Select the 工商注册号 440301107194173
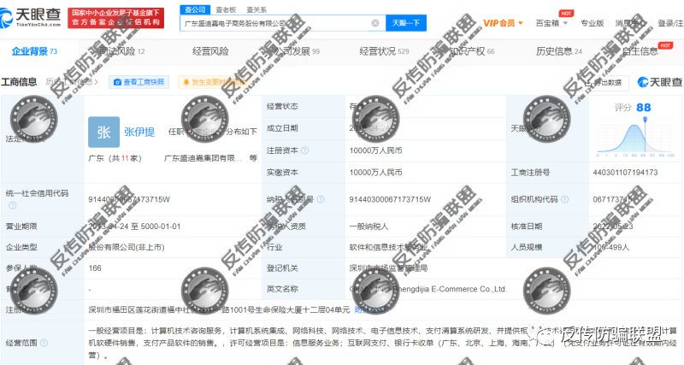Screen dimensions: 684x365 tap(625, 173)
